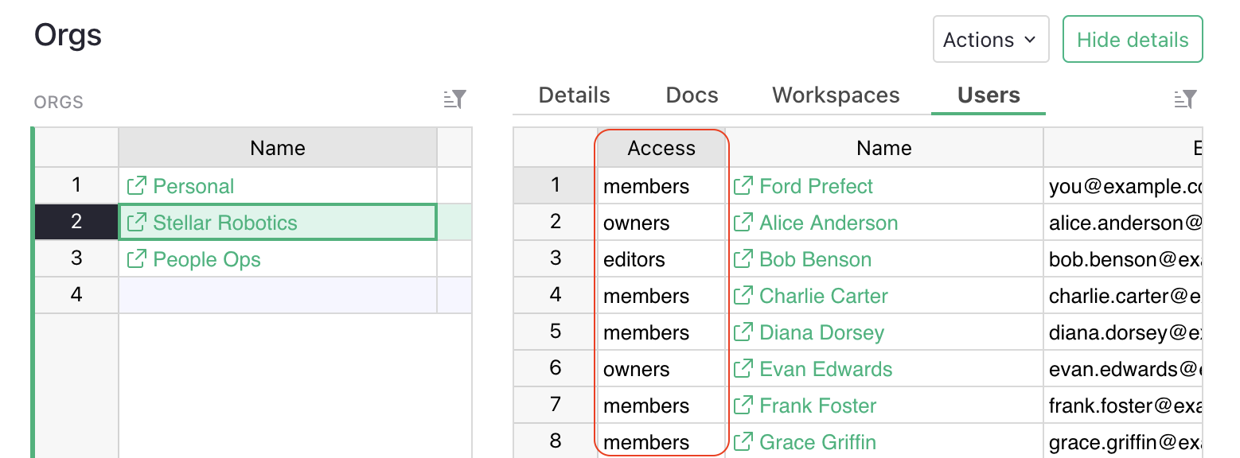Switch to the Details tab

pyautogui.click(x=573, y=95)
